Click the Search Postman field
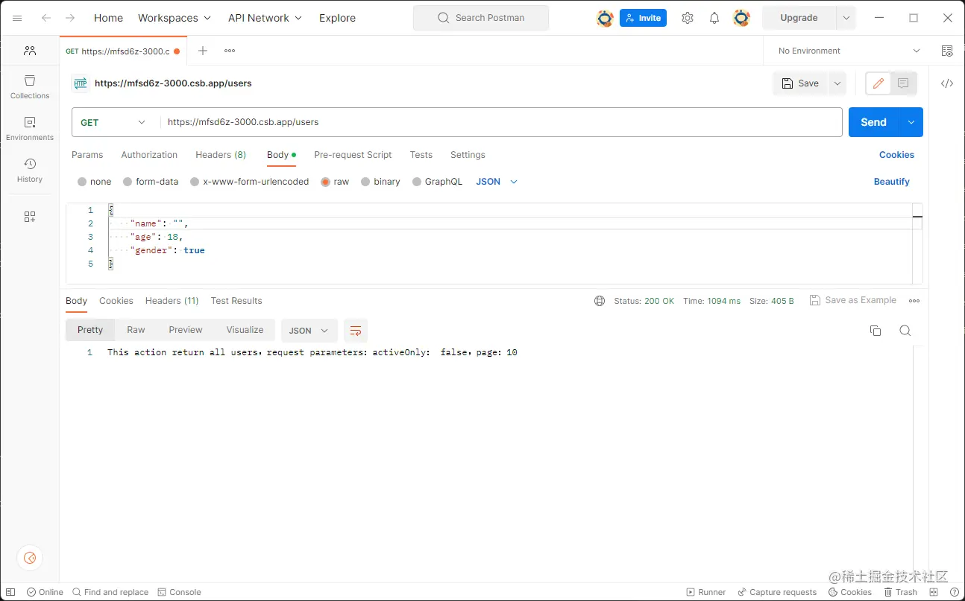 coord(481,18)
